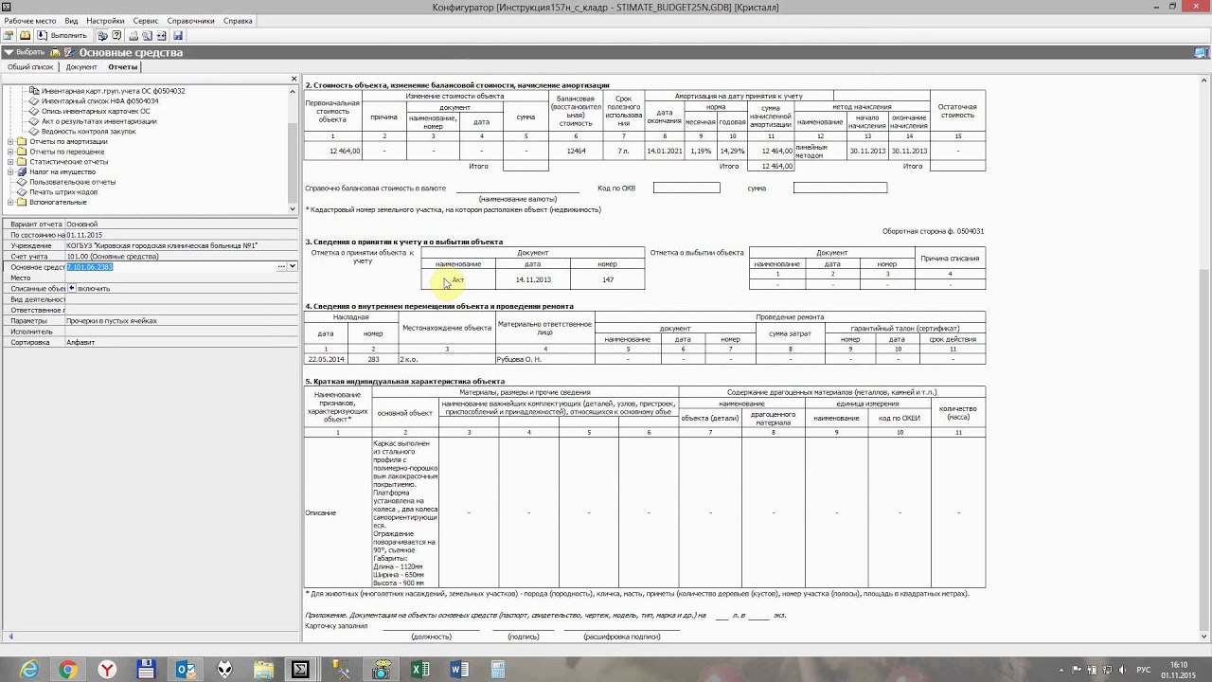Click the ellipsis browse button for Основное средство
This screenshot has height=682, width=1212.
click(x=281, y=267)
